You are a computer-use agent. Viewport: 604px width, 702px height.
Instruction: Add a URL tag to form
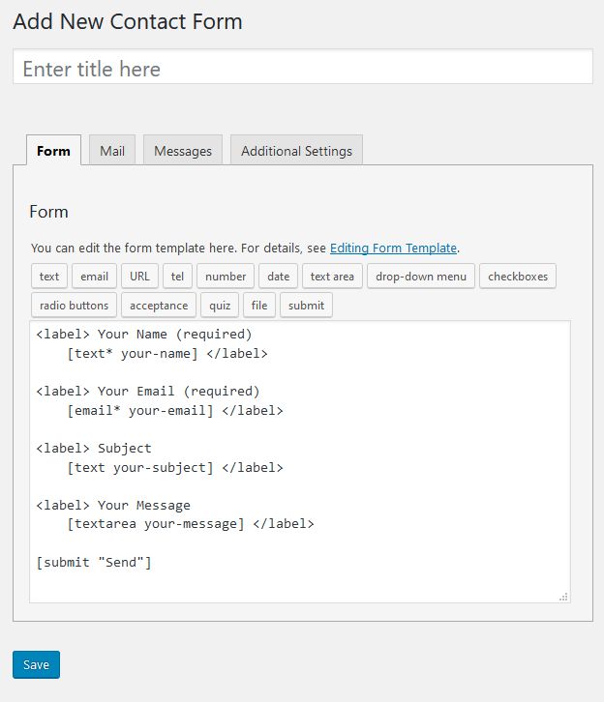(x=139, y=277)
